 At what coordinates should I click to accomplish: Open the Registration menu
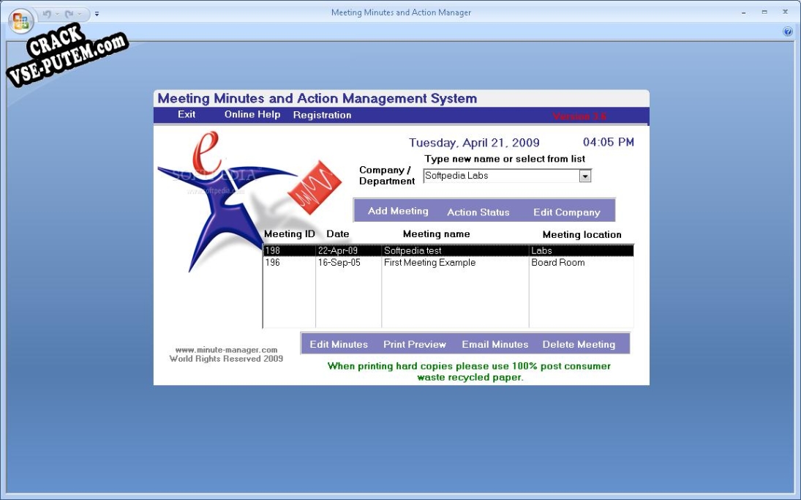tap(323, 115)
